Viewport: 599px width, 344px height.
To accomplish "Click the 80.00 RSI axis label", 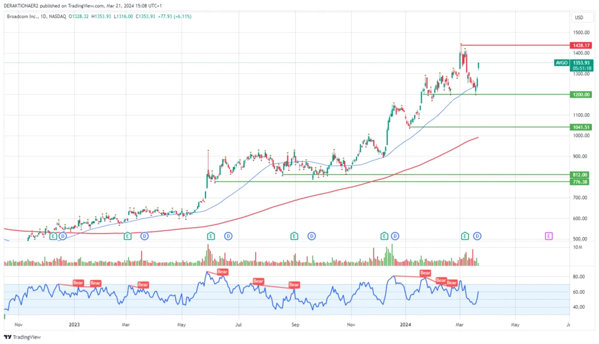I will point(579,276).
